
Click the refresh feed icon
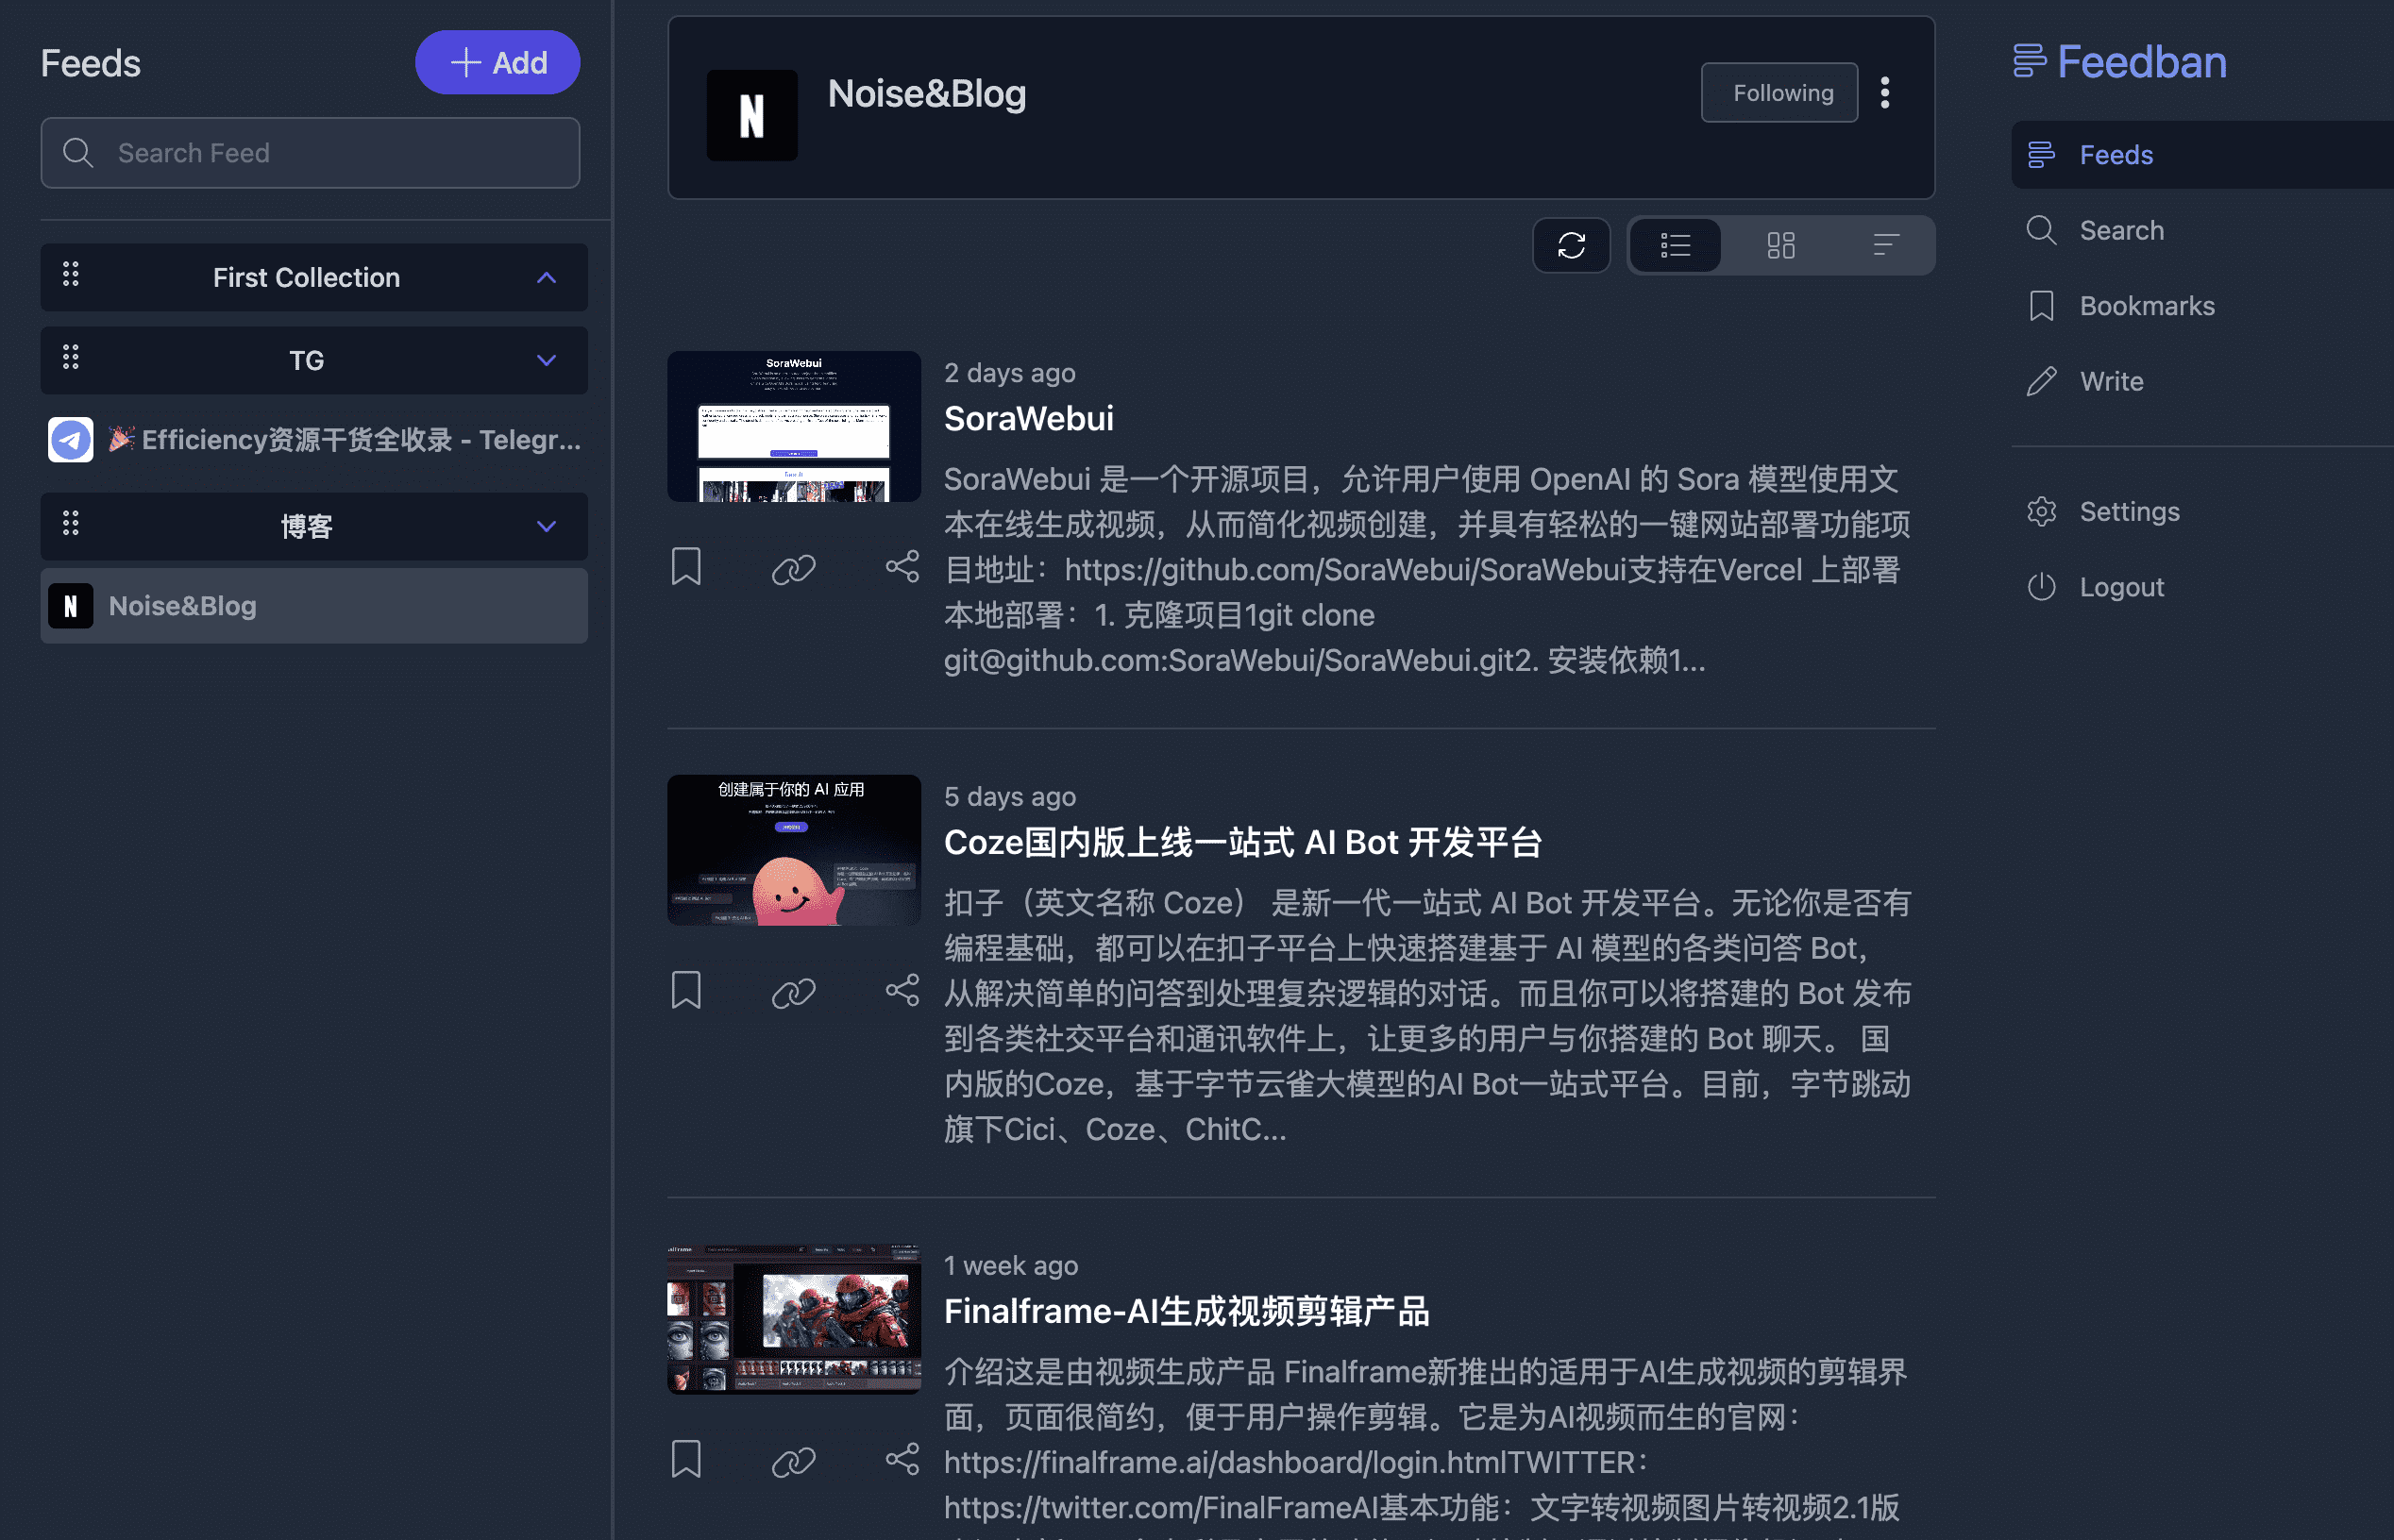pos(1571,245)
